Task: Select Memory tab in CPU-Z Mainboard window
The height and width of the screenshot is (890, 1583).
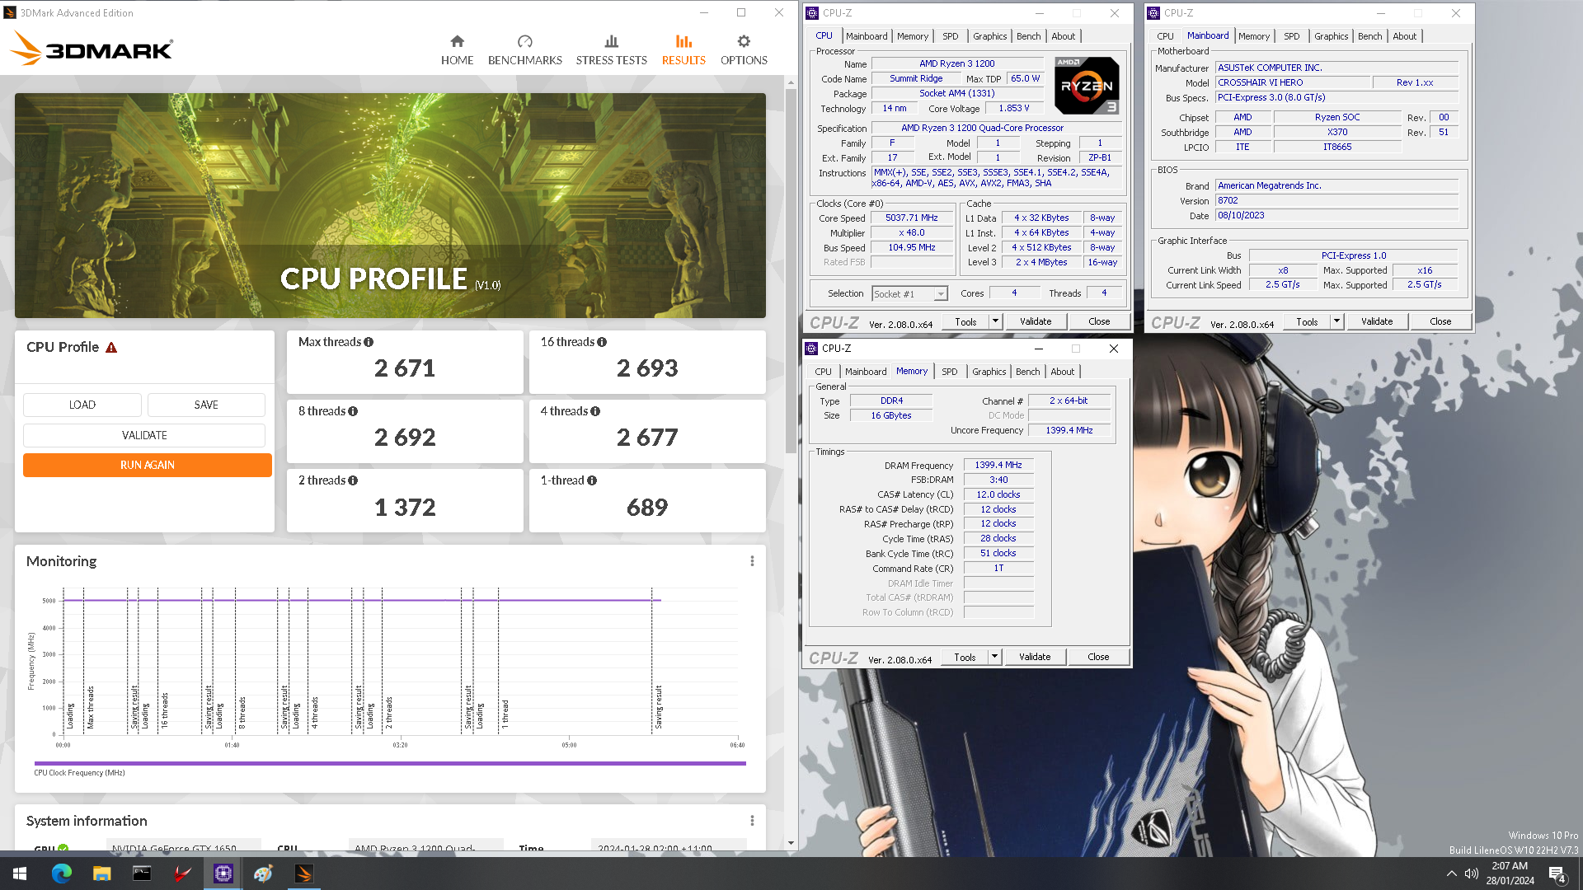Action: point(1253,36)
